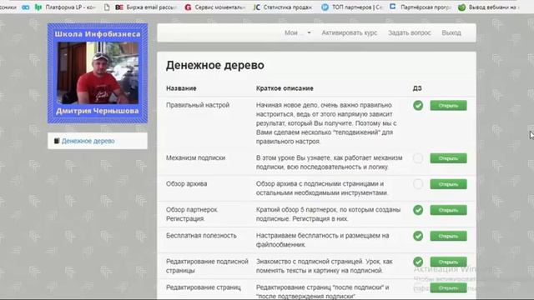Select the 'Обзор архива' lesson name
Image resolution: width=534 pixels, height=300 pixels.
[186, 183]
